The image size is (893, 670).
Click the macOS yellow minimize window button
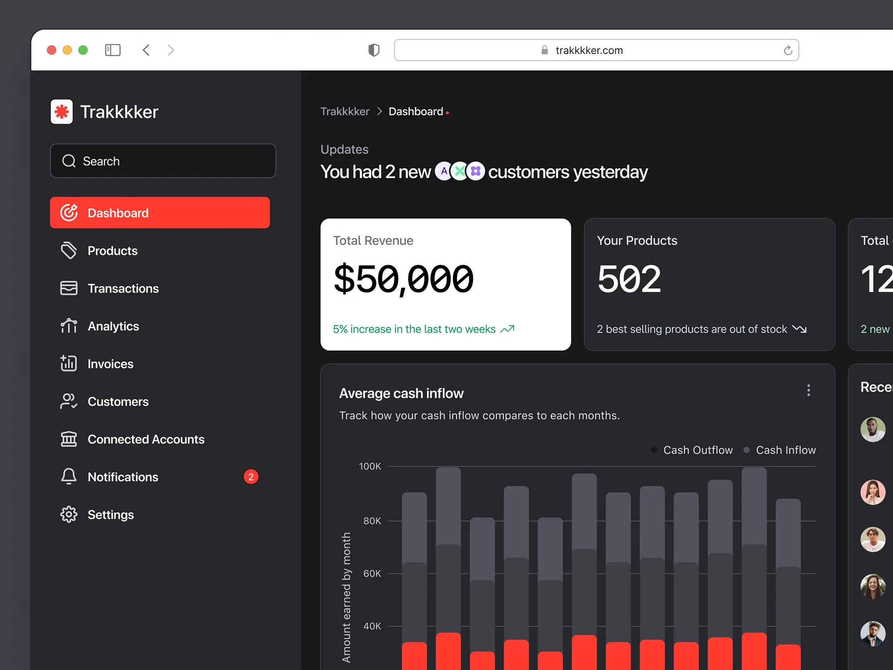click(x=67, y=50)
